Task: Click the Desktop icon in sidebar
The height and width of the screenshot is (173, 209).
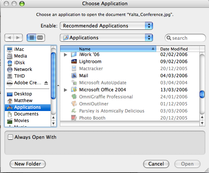Action: click(10, 94)
